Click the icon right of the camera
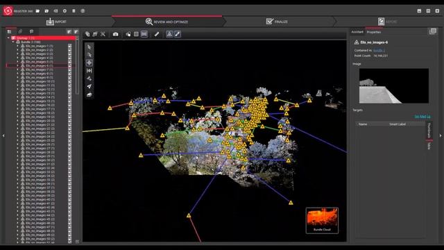The image size is (444, 250). [128, 34]
